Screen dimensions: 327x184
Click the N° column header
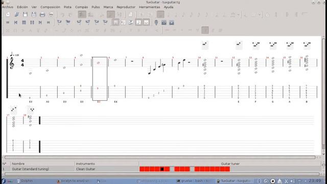click(6, 164)
